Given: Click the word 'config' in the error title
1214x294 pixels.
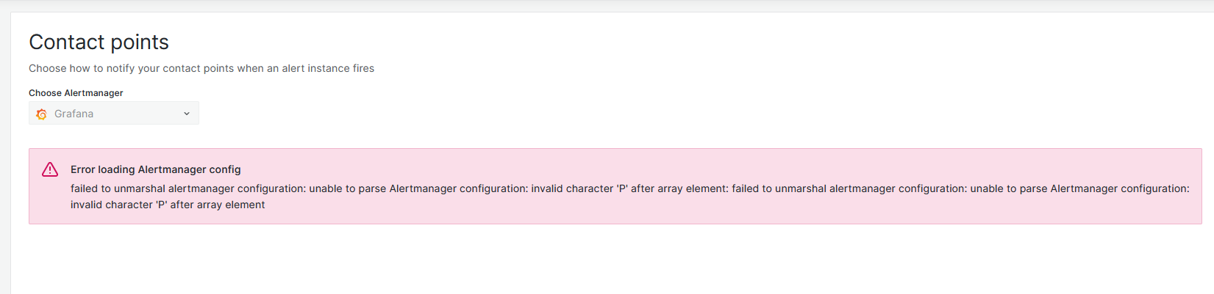Looking at the screenshot, I should pyautogui.click(x=225, y=169).
